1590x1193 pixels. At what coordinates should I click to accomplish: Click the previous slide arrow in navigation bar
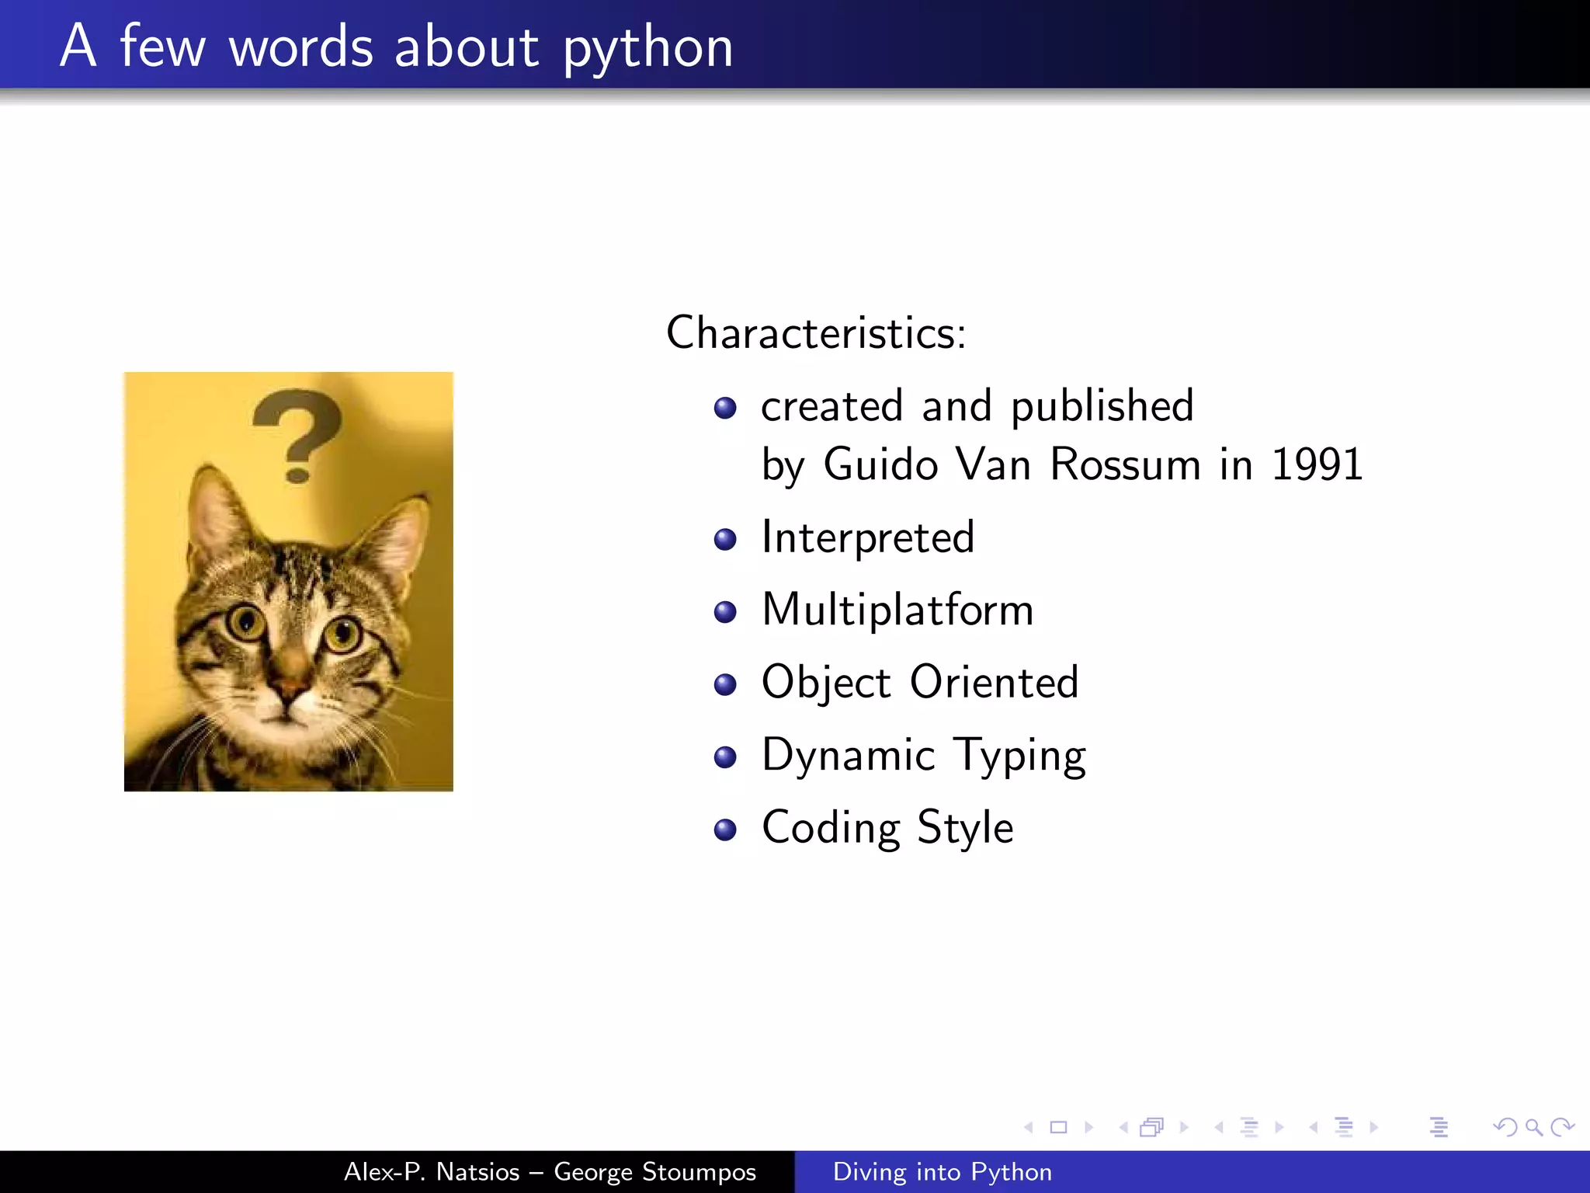pos(1029,1127)
